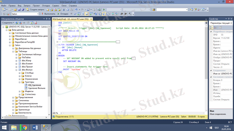Expand the dbo.Жанр table node
234x131 pixels.
pos(16,61)
